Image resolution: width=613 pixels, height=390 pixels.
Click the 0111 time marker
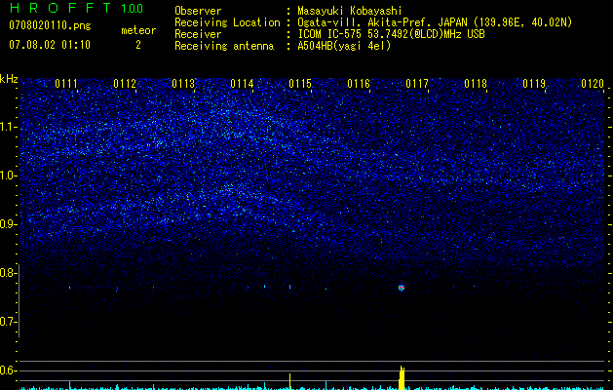[x=66, y=84]
